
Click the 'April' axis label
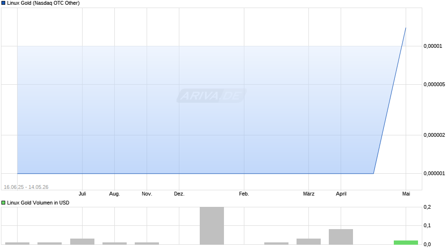pyautogui.click(x=341, y=194)
